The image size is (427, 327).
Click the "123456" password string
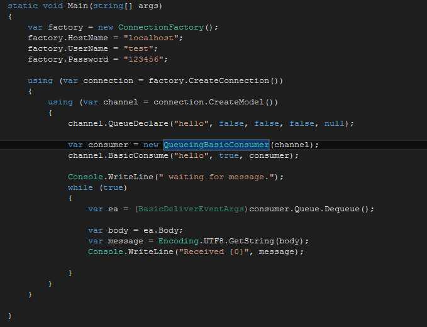143,59
